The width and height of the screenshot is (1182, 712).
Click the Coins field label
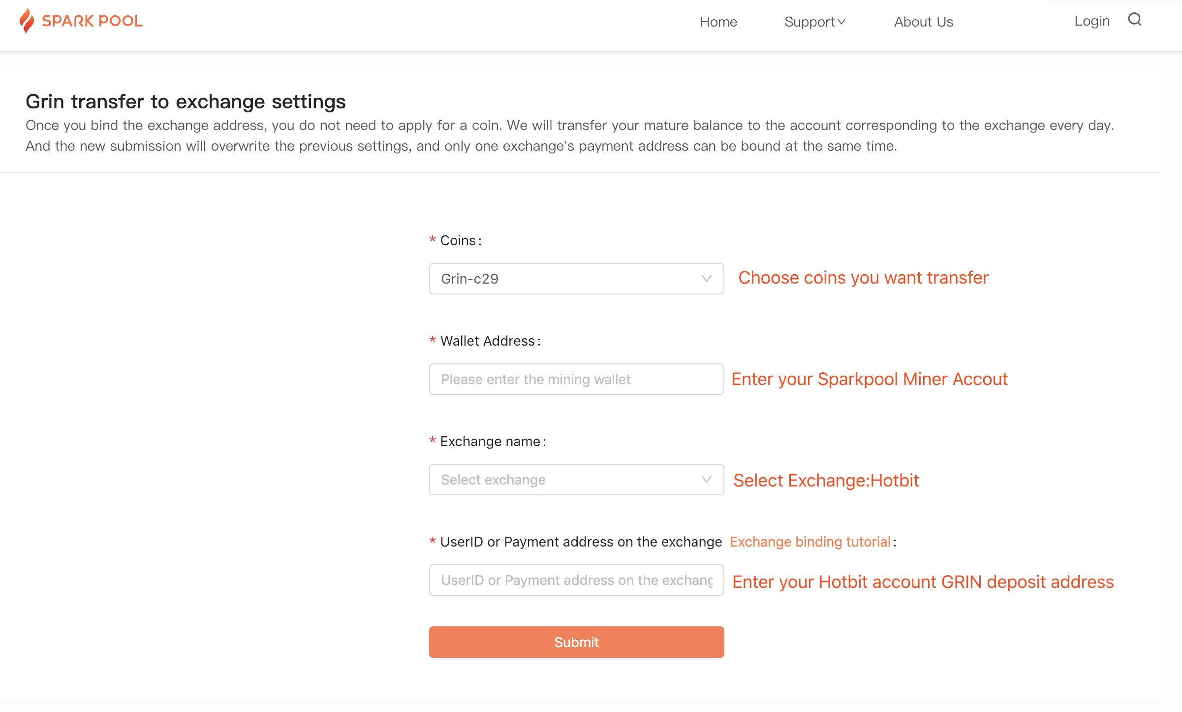tap(458, 240)
